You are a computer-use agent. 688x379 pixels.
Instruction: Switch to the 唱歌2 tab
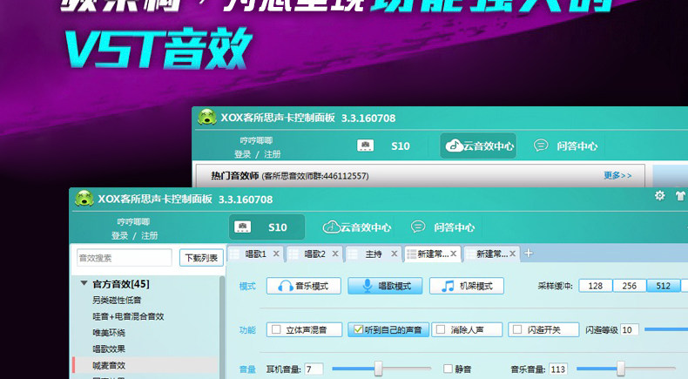coord(314,254)
